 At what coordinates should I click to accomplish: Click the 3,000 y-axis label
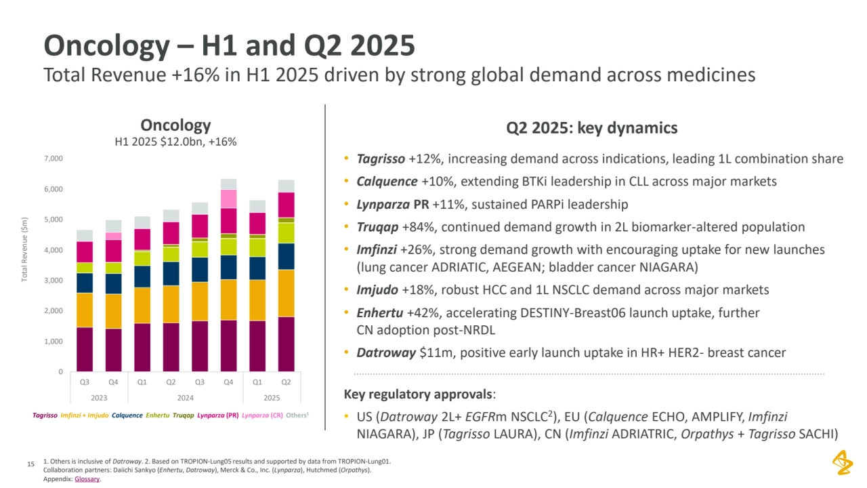pyautogui.click(x=54, y=281)
